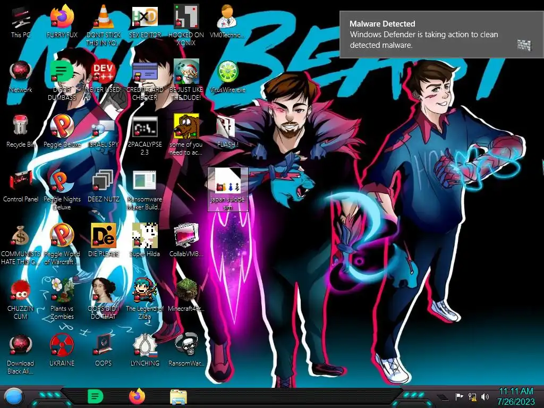Viewport: 544px width, 408px height.
Task: Open the network status tray icon
Action: pos(472,396)
